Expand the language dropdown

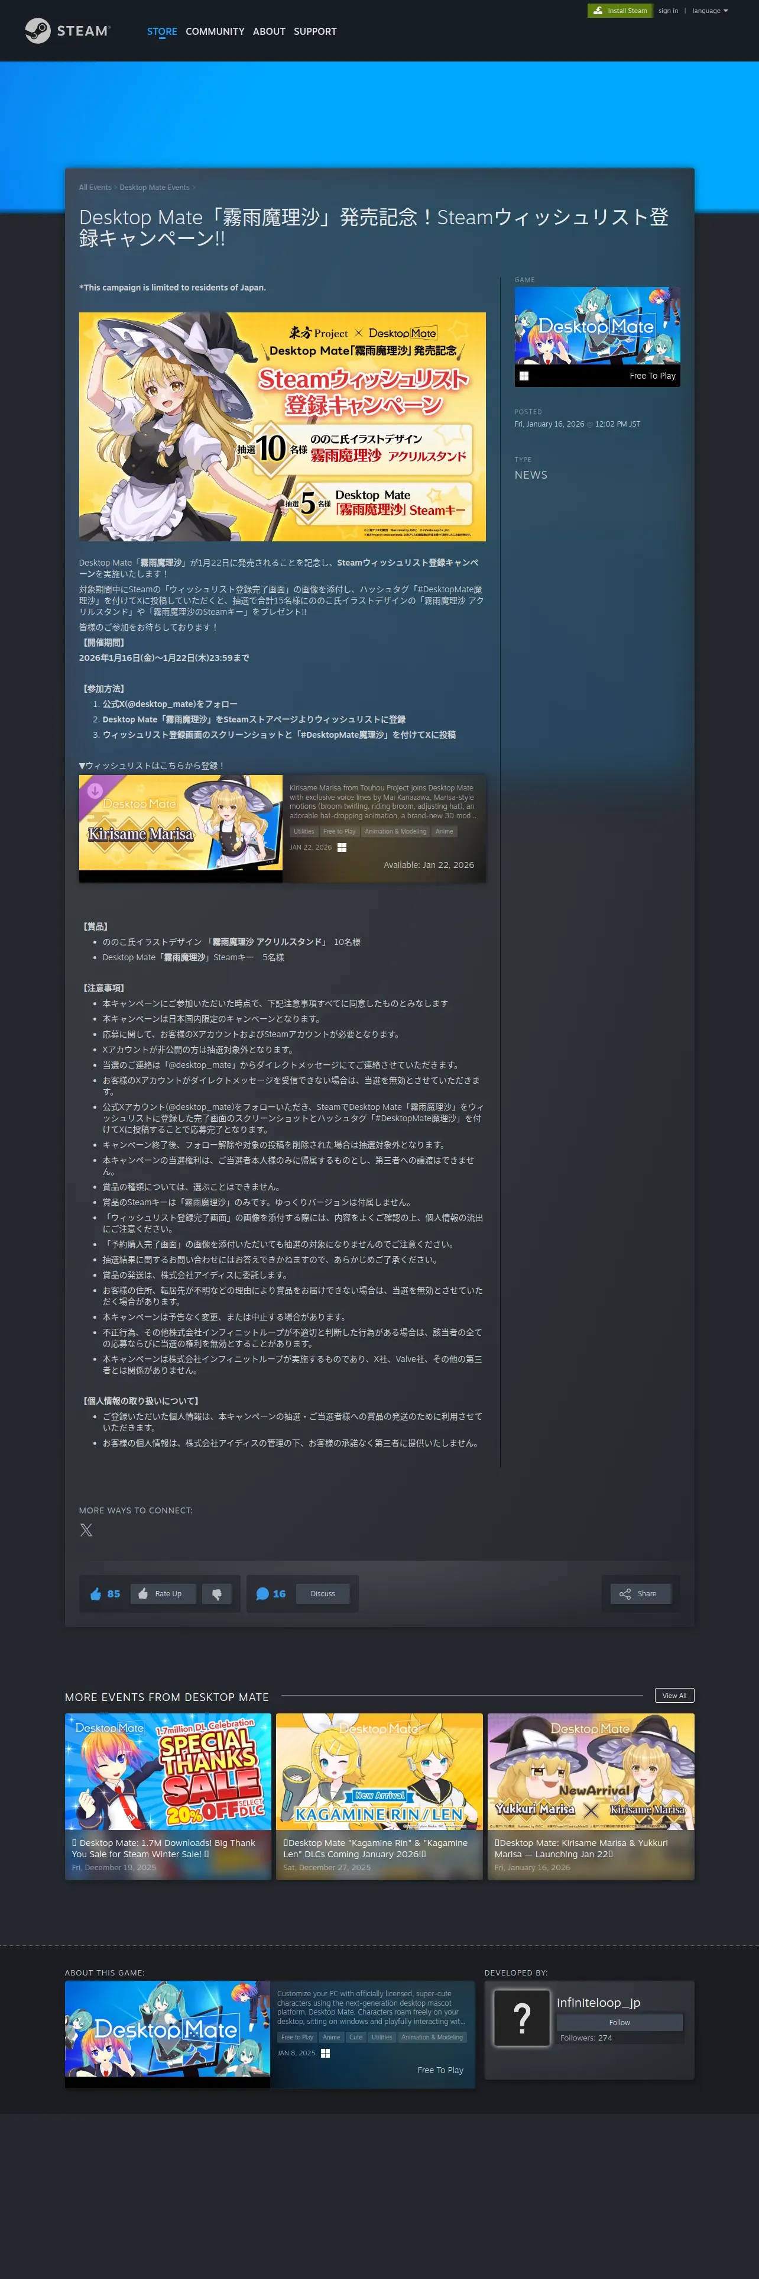(x=709, y=11)
